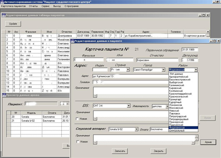This screenshot has width=221, height=158.
Task: Click the Оплата column header in archive window
Action: coord(52,113)
